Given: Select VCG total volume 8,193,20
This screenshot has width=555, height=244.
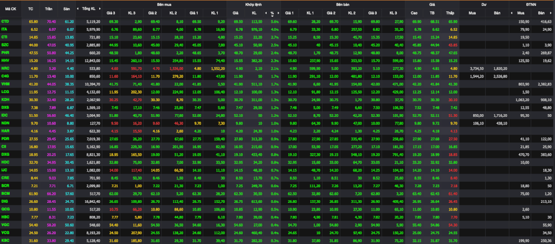Looking at the screenshot, I should (x=93, y=232).
